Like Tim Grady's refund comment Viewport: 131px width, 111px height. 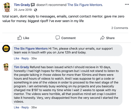[x=16, y=107]
